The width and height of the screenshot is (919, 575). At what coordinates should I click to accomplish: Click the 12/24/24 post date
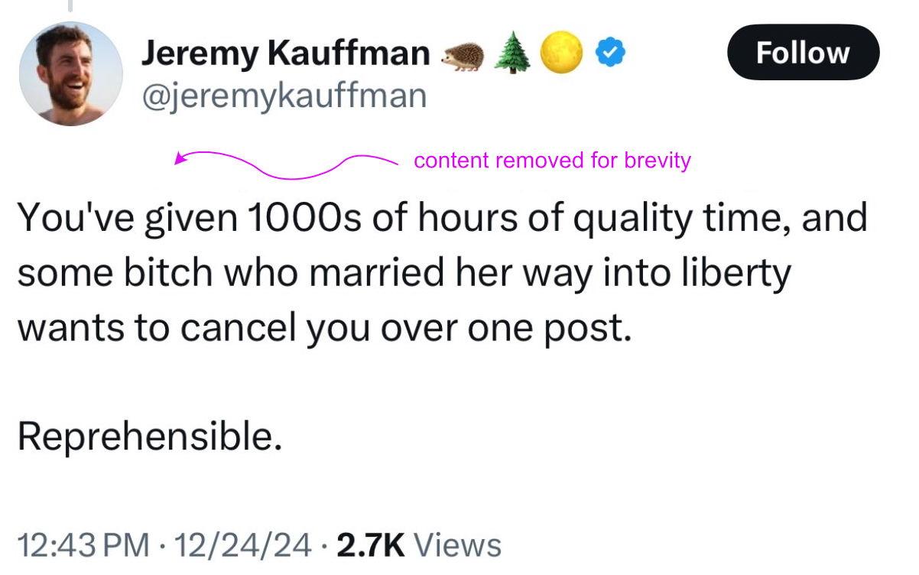point(243,545)
